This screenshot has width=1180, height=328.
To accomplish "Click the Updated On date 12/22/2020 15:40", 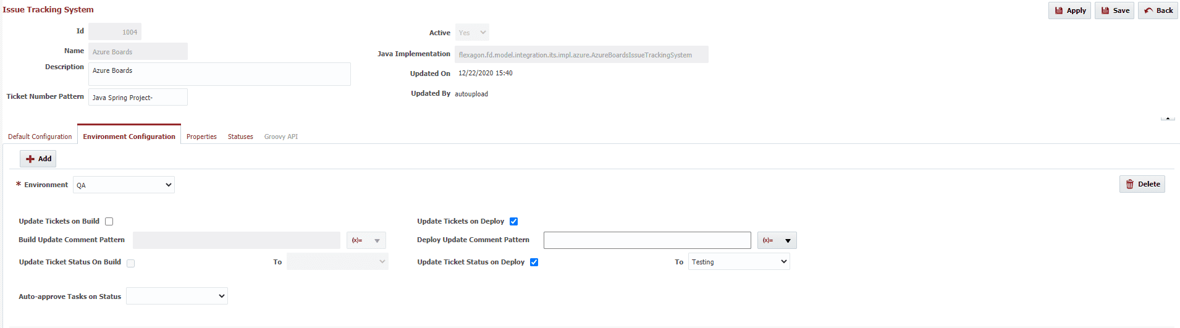I will pyautogui.click(x=486, y=73).
